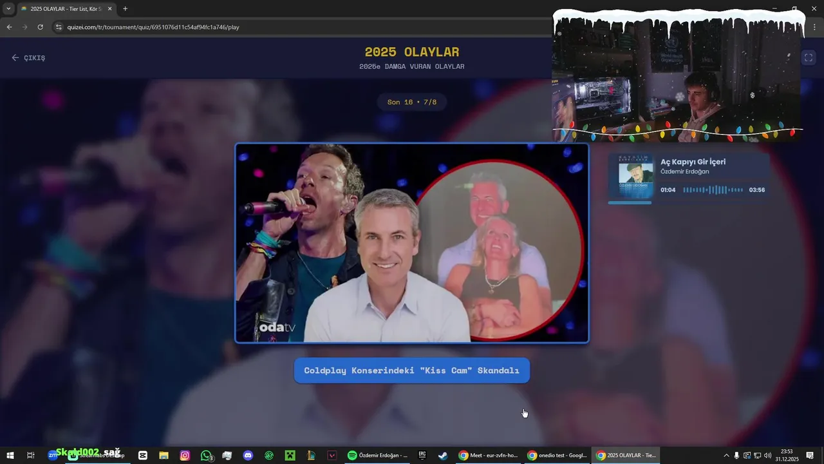
Task: Close the 2025 OLAYLAR browser tab
Action: 109,9
